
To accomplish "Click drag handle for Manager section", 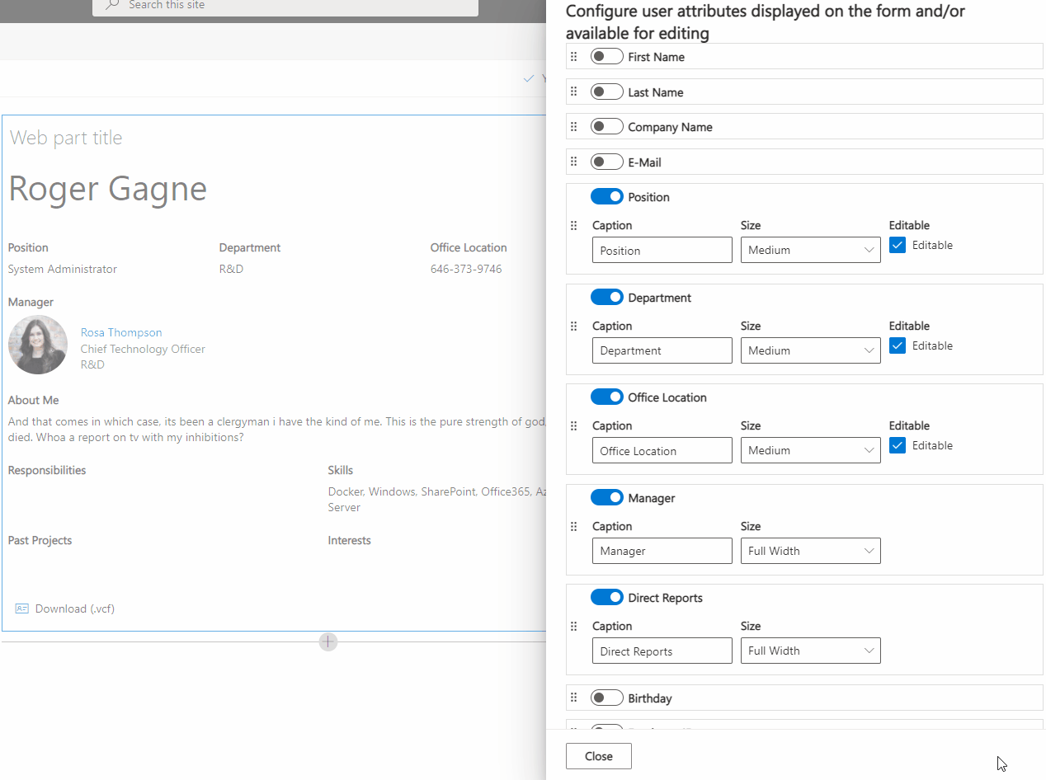I will pos(574,527).
